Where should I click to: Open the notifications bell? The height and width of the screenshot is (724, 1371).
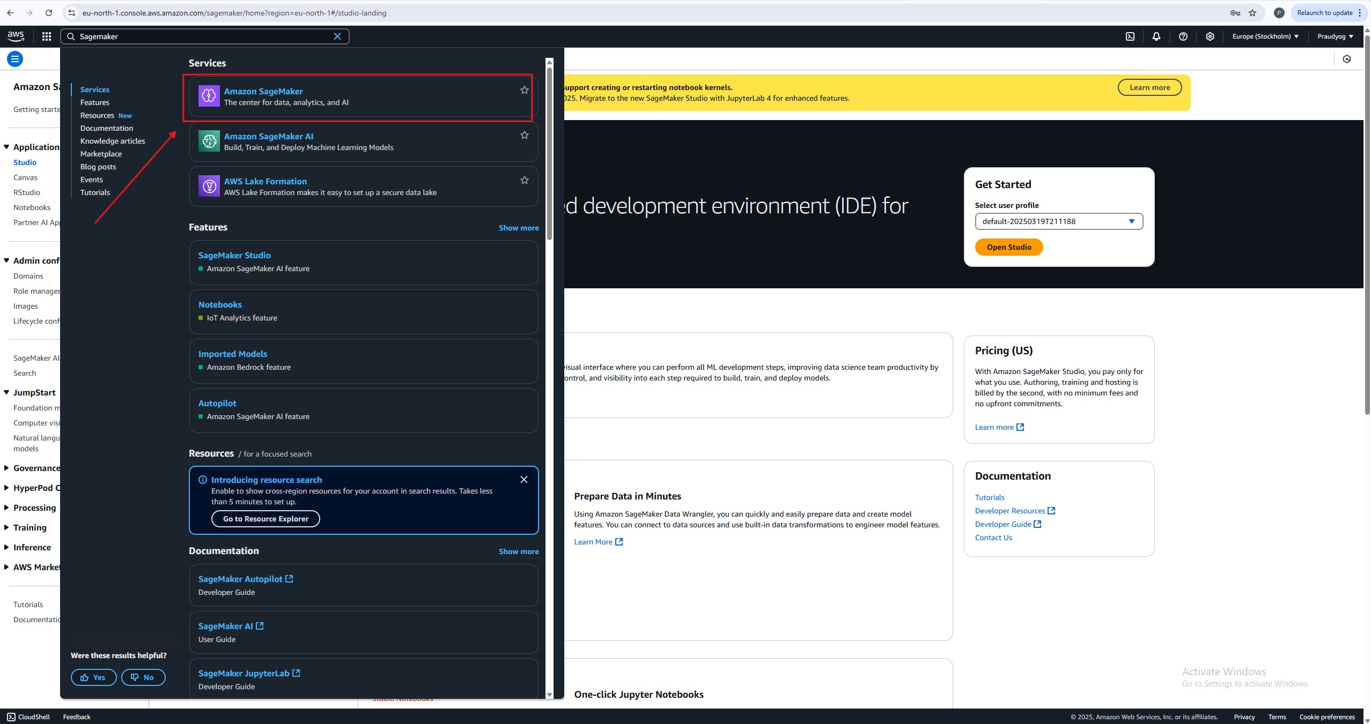1156,36
